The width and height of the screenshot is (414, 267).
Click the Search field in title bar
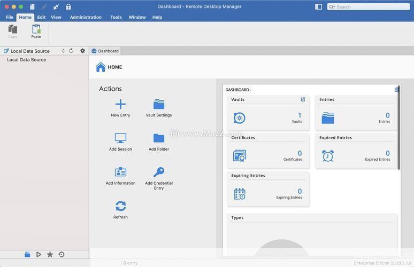369,7
